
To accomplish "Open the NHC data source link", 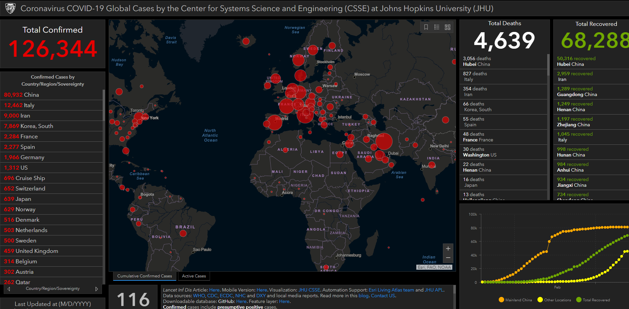I will click(x=240, y=296).
